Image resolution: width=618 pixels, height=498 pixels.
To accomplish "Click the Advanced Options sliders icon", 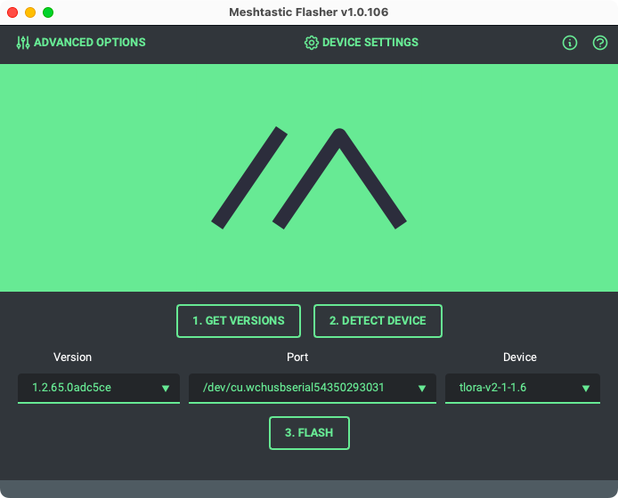I will tap(23, 43).
